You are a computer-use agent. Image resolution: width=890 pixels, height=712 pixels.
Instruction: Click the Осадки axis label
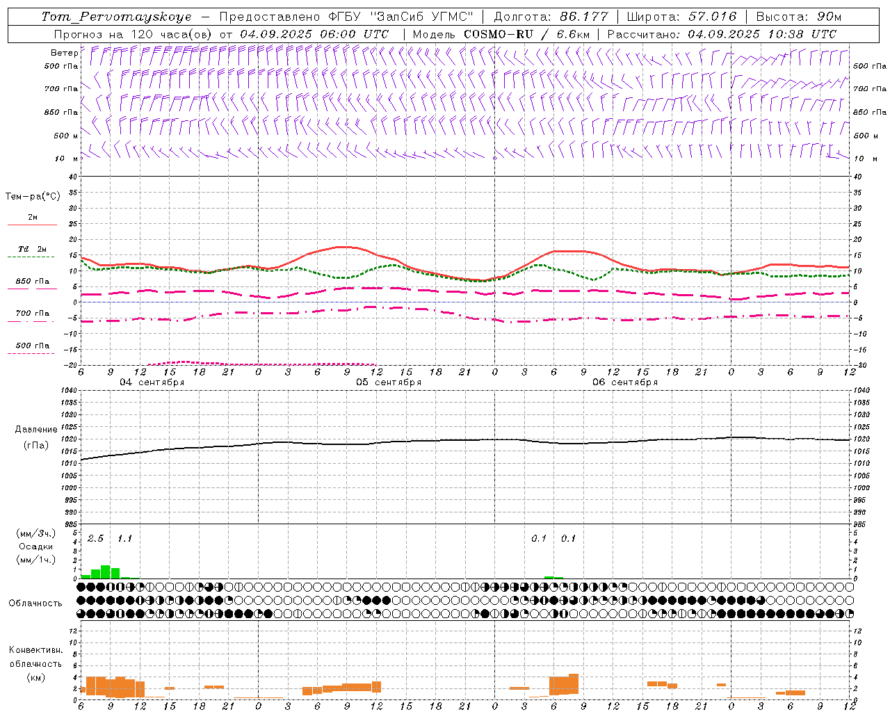point(35,547)
